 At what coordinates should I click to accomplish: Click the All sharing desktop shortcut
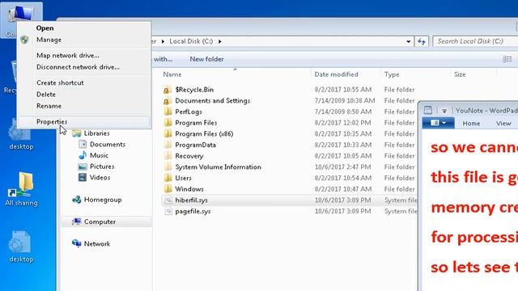22,189
